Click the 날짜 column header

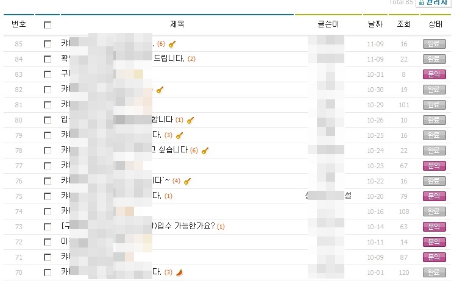pos(375,25)
